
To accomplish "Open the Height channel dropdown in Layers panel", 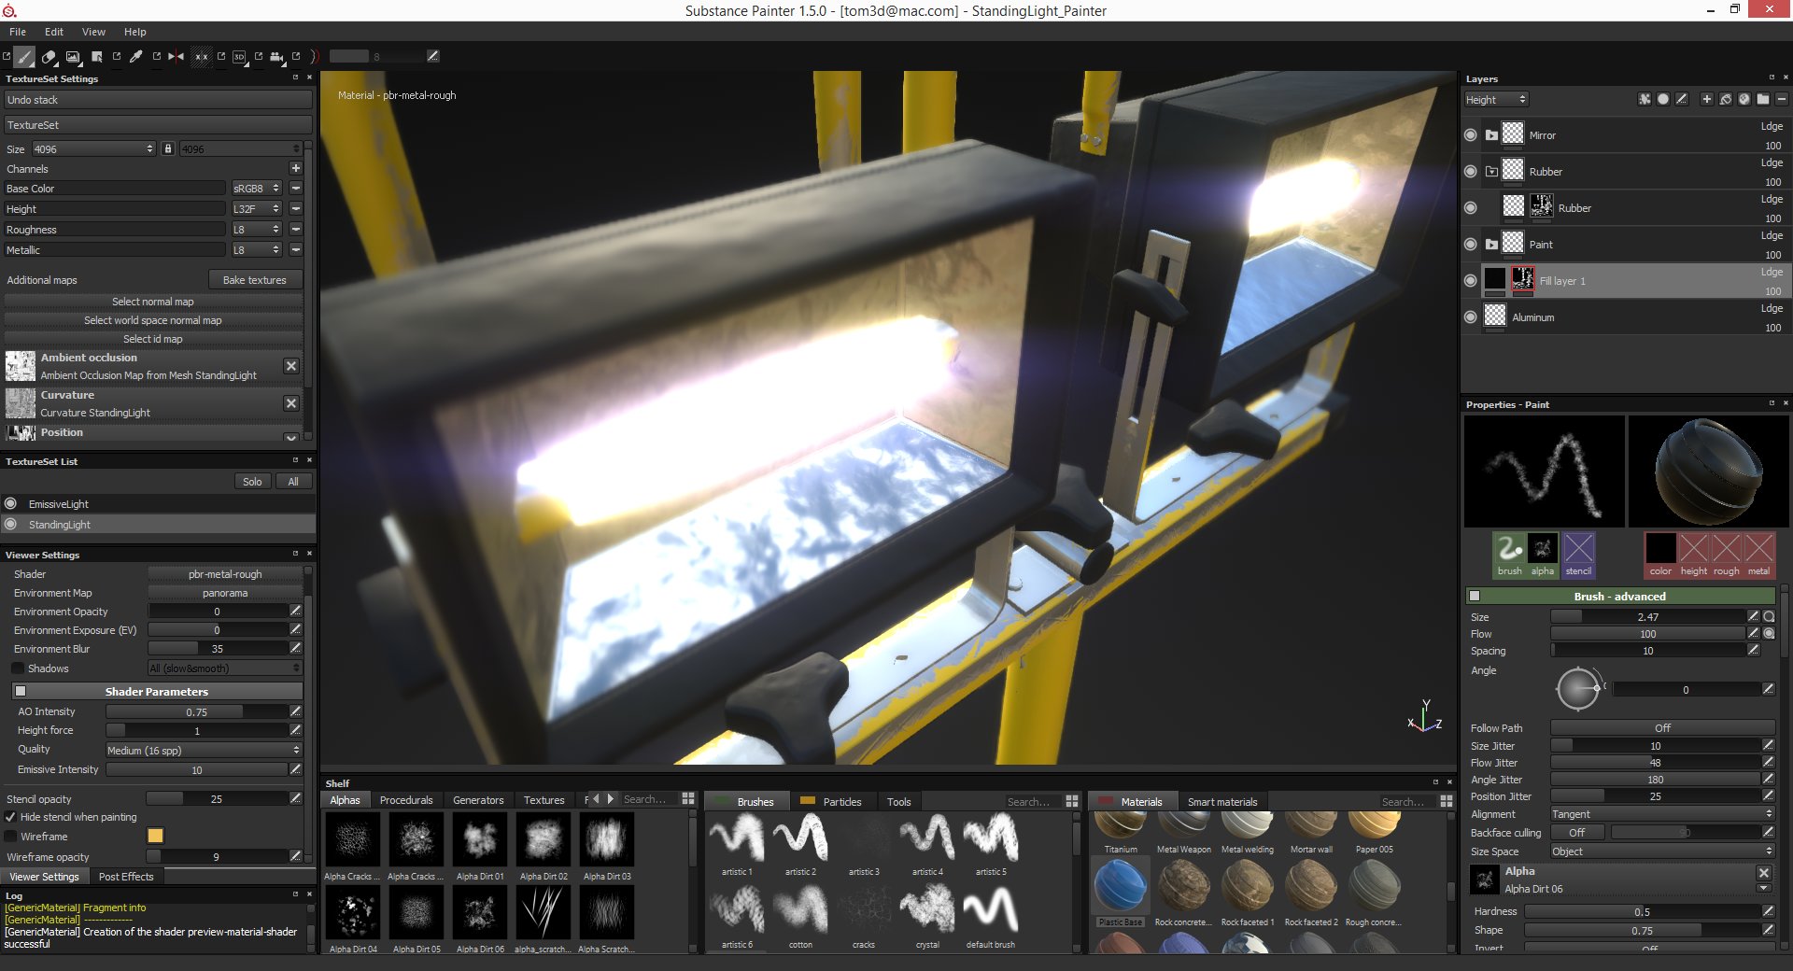I will pyautogui.click(x=1495, y=99).
